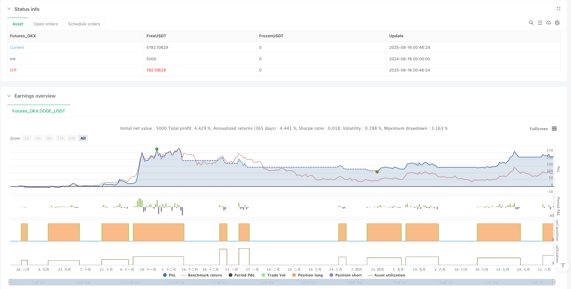Collapse the Status info section
The height and width of the screenshot is (289, 571).
(x=9, y=9)
